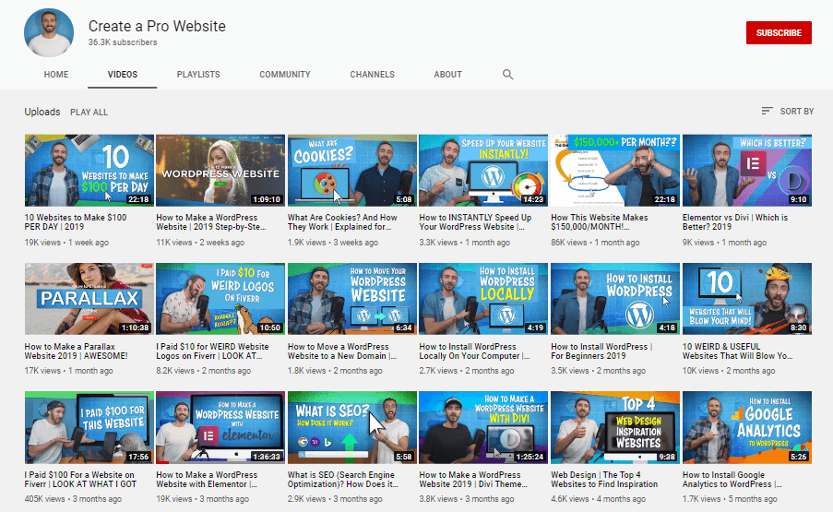Select the Google Analytics install video thumbnail
833x512 pixels.
point(746,427)
